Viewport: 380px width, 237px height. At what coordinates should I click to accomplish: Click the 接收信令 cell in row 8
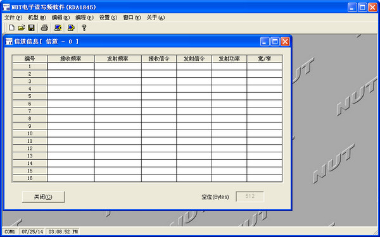pyautogui.click(x=159, y=119)
